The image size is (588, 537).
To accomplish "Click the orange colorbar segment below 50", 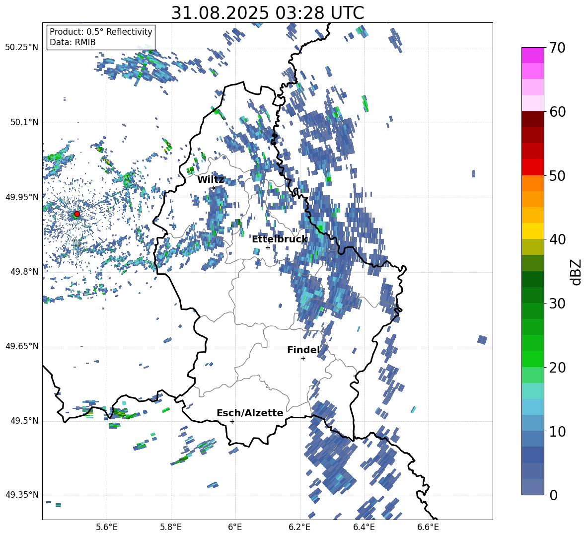I will pos(532,183).
